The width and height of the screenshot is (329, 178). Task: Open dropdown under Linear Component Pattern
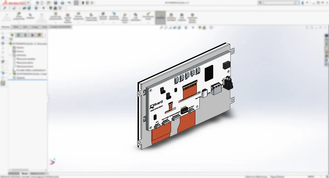click(x=56, y=23)
